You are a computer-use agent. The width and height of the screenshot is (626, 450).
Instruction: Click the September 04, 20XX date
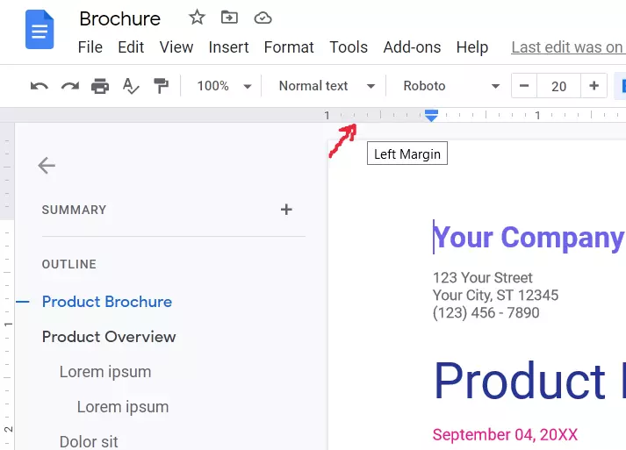[x=505, y=434]
